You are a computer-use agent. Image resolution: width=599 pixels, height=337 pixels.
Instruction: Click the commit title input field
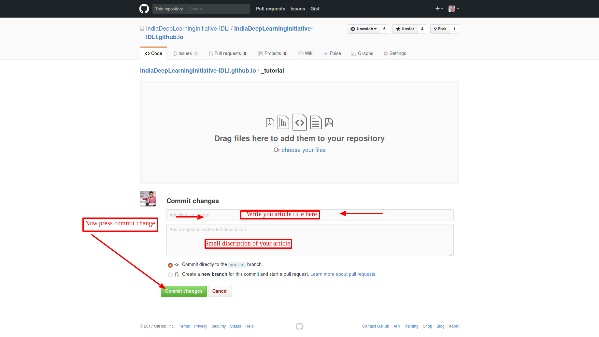310,215
